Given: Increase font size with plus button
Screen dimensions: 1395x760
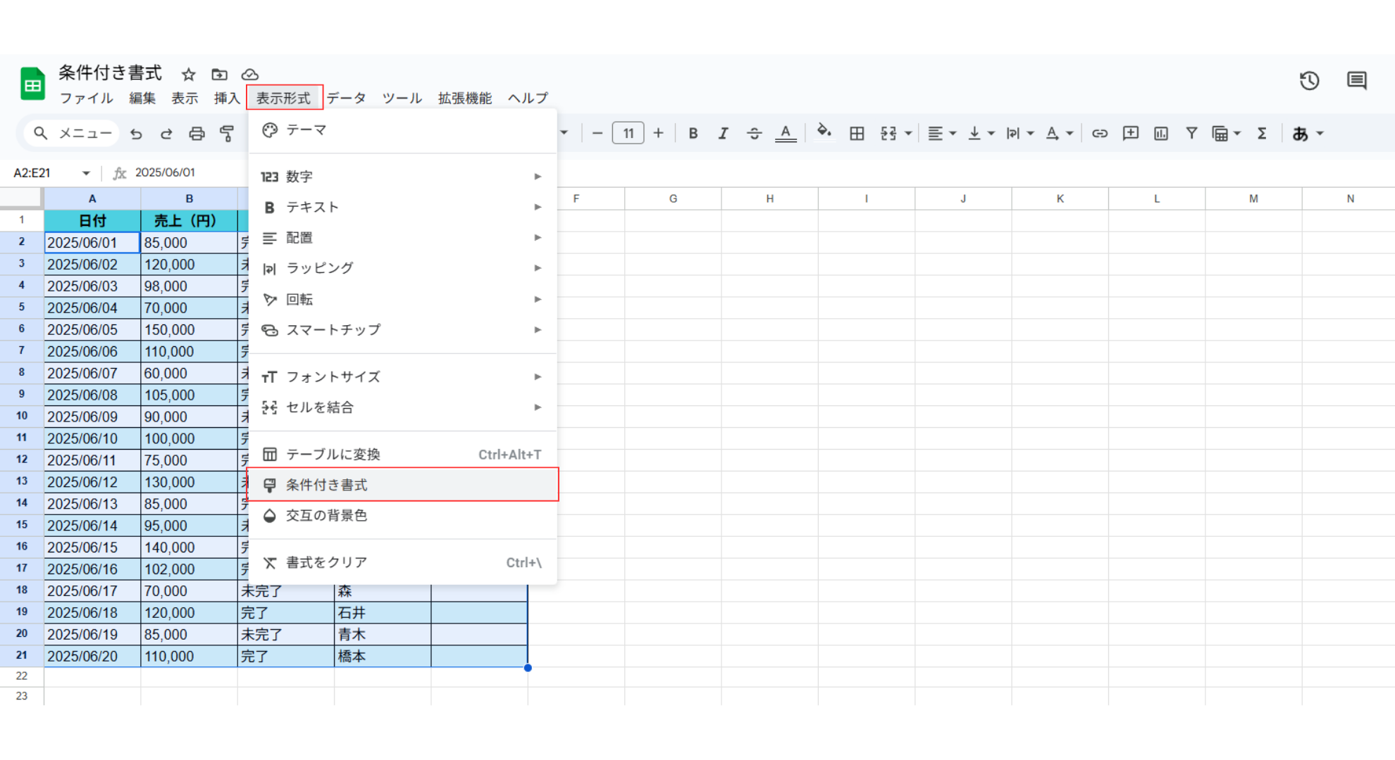Looking at the screenshot, I should tap(658, 133).
